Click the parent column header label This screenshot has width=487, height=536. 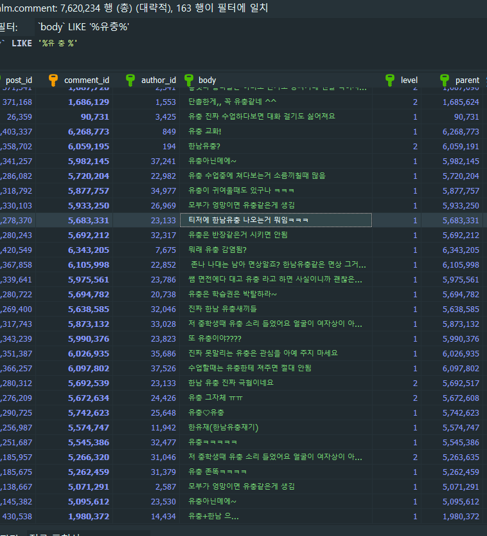coord(467,80)
